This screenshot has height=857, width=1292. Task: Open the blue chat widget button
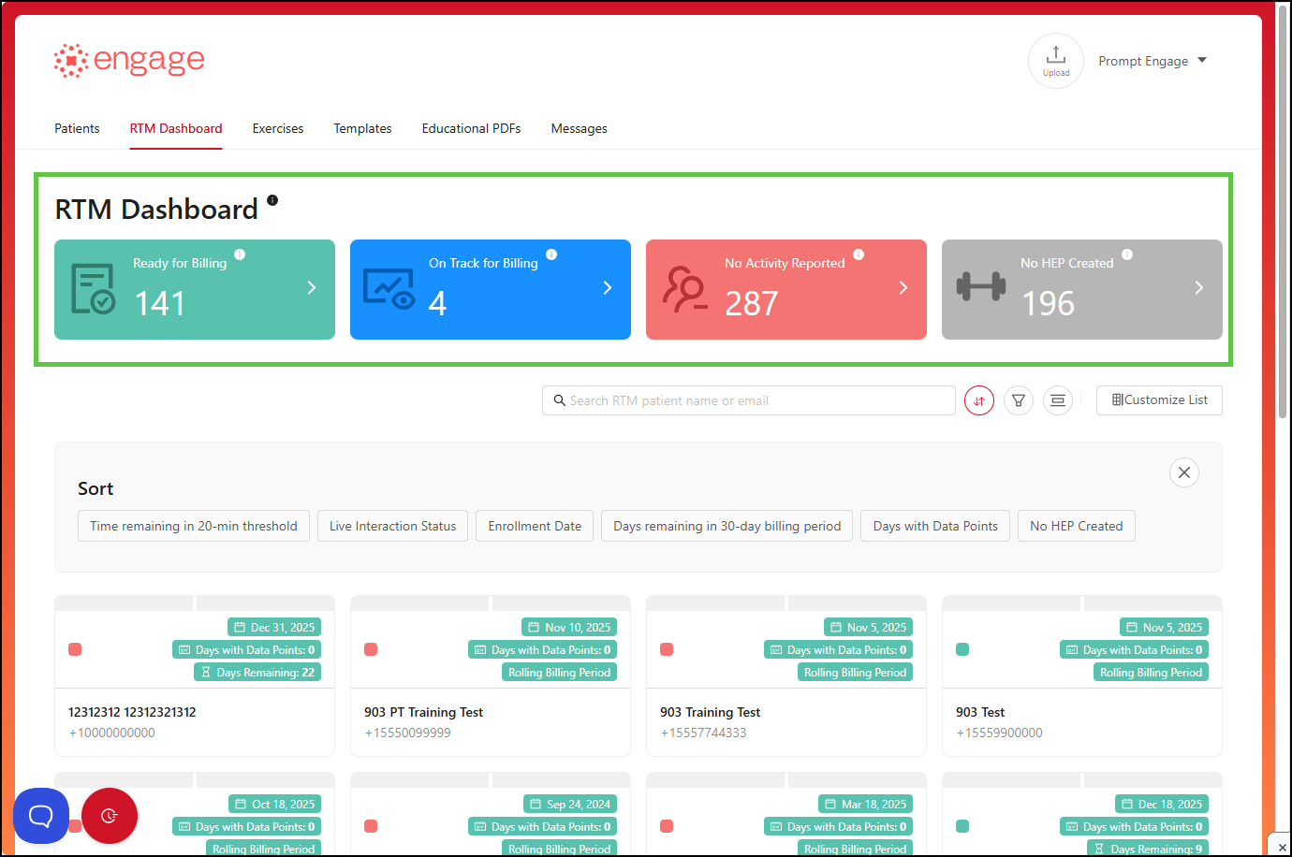tap(41, 816)
